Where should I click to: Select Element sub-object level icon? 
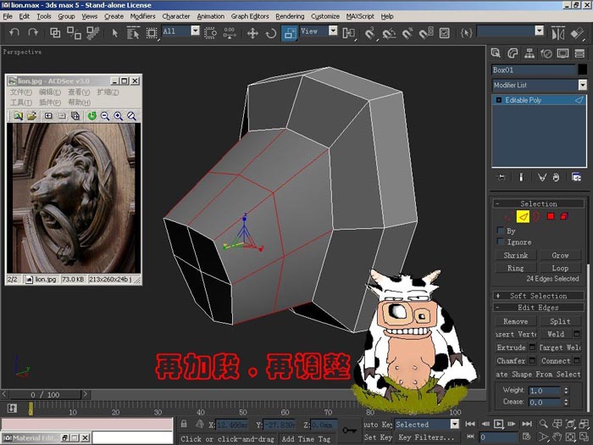tap(564, 216)
